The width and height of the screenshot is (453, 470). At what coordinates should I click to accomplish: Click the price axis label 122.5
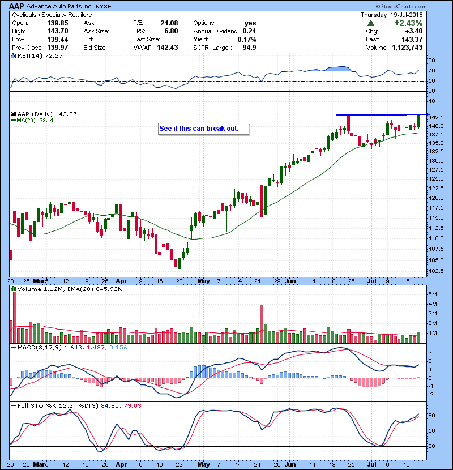click(436, 188)
